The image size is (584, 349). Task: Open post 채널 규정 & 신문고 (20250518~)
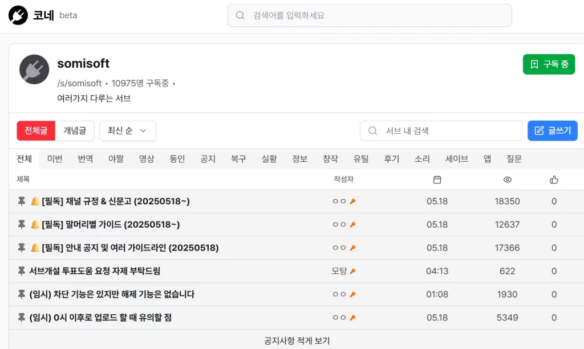[x=116, y=202]
